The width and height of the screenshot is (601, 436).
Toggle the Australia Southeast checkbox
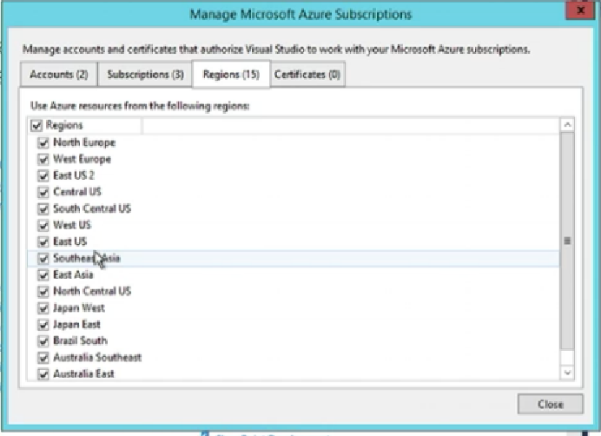coord(43,357)
